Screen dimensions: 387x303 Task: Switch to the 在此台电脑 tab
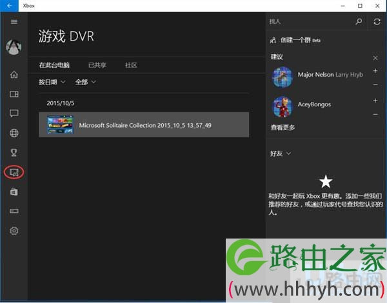coord(54,65)
